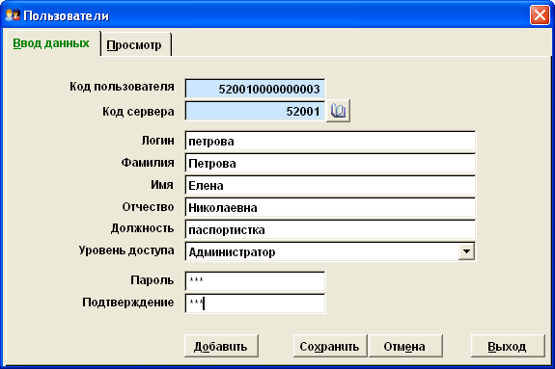The height and width of the screenshot is (369, 555).
Task: Click into the Логин field
Action: click(330, 141)
